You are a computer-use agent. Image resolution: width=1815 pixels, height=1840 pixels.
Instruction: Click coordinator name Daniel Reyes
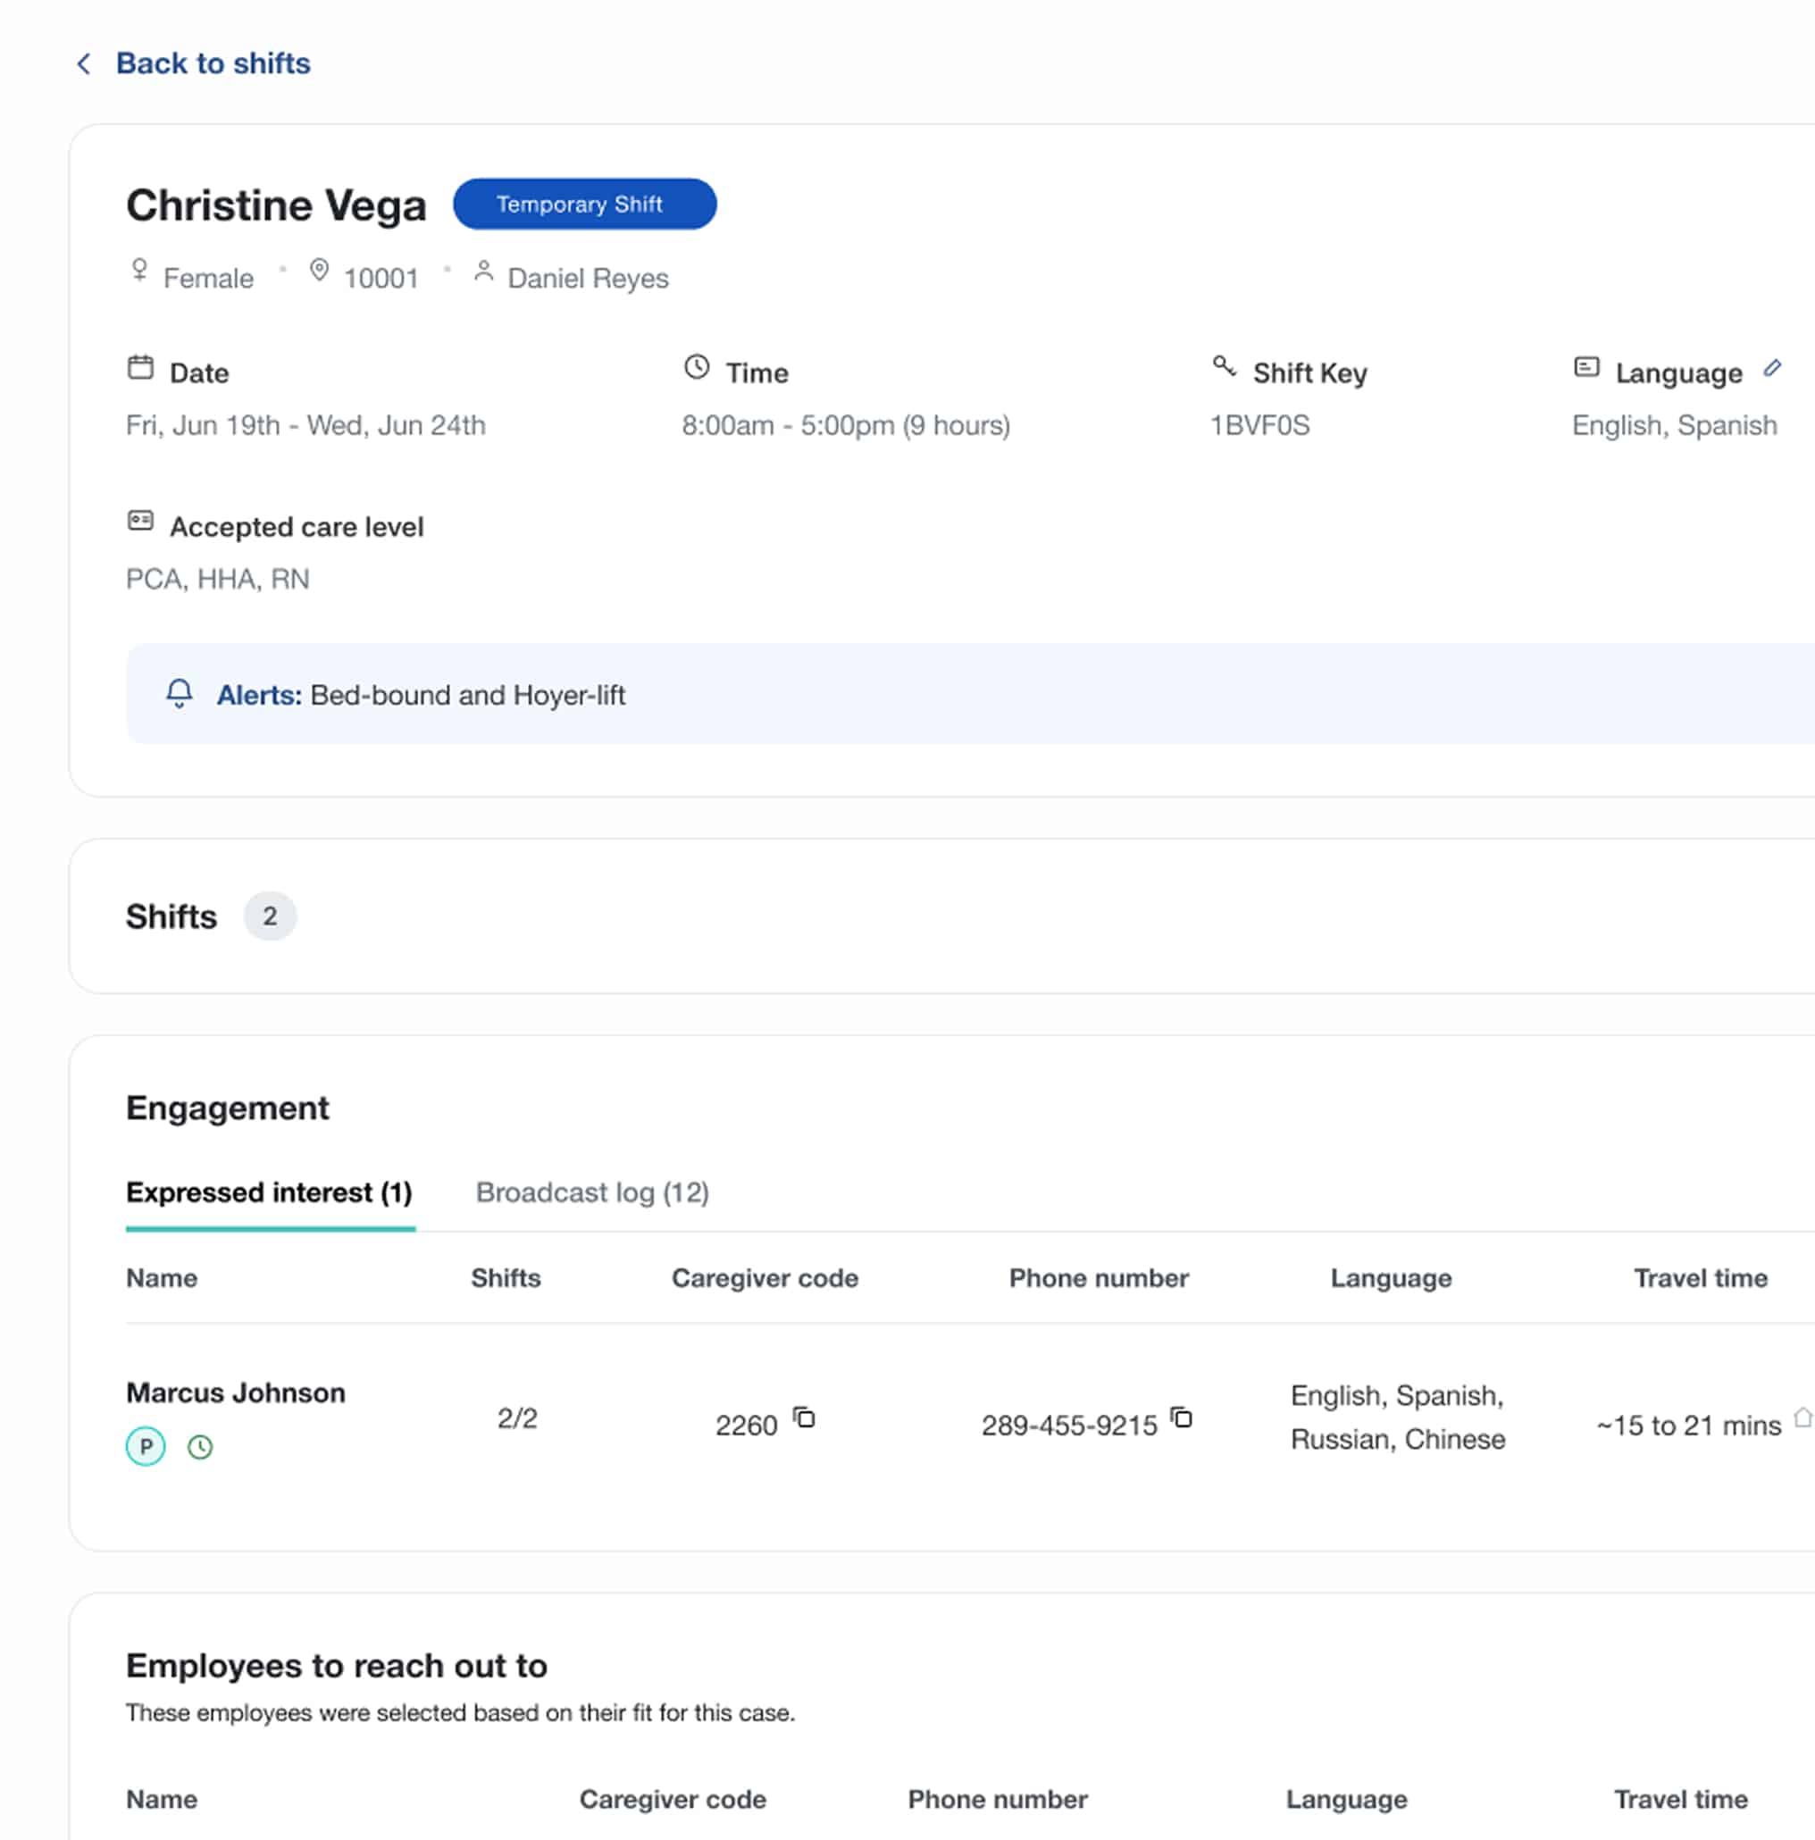coord(589,278)
